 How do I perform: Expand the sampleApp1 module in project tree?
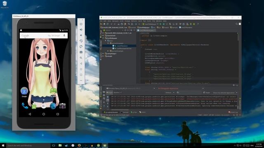coord(103,53)
